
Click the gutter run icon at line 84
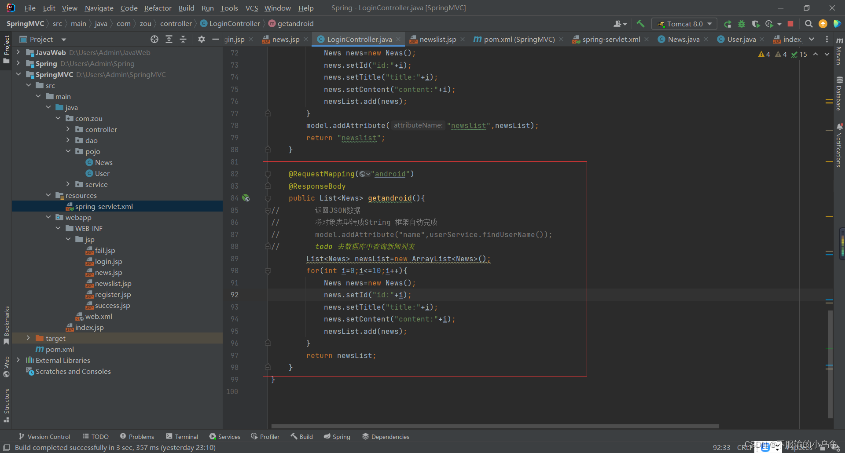point(246,198)
